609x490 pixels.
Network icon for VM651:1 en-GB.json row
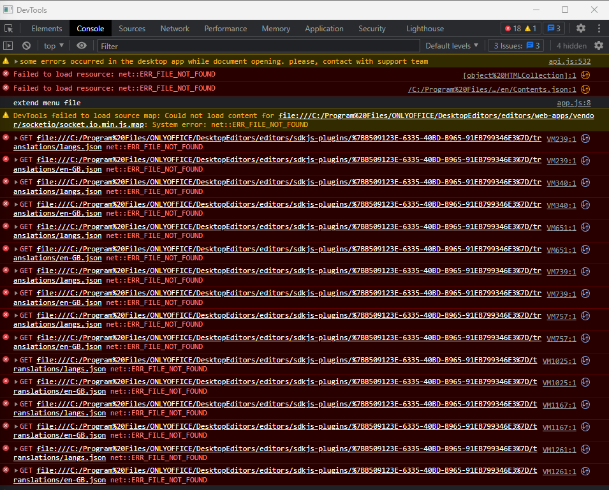585,249
